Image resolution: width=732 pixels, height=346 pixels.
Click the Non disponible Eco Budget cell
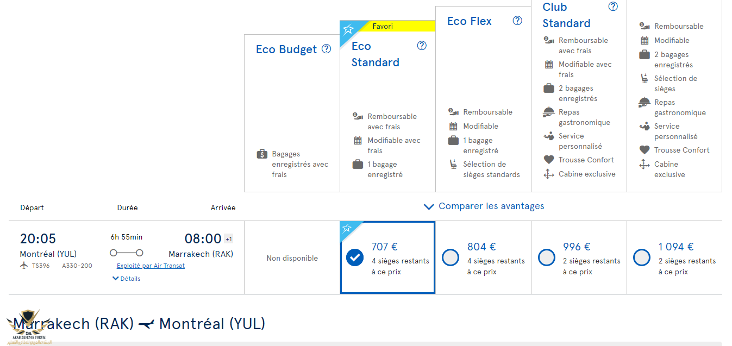point(292,258)
